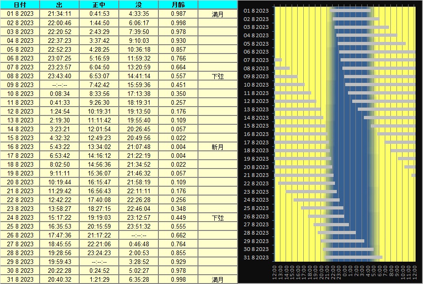
Task: Select the moonrise time 21:34:11
Action: 60,14
